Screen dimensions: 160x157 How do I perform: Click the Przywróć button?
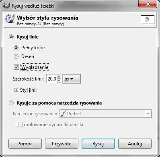[x=62, y=144]
